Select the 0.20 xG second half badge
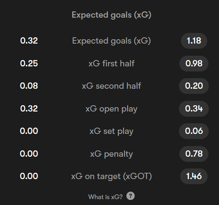Image resolution: width=219 pixels, height=205 pixels. pyautogui.click(x=194, y=86)
